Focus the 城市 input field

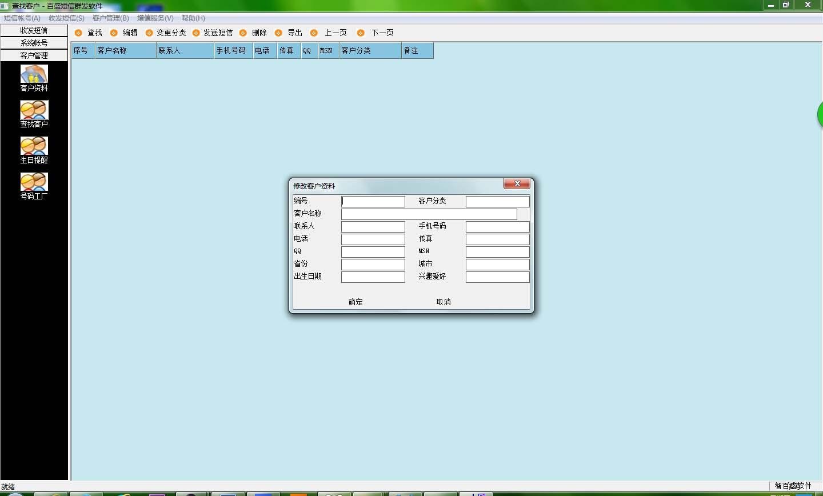(498, 264)
